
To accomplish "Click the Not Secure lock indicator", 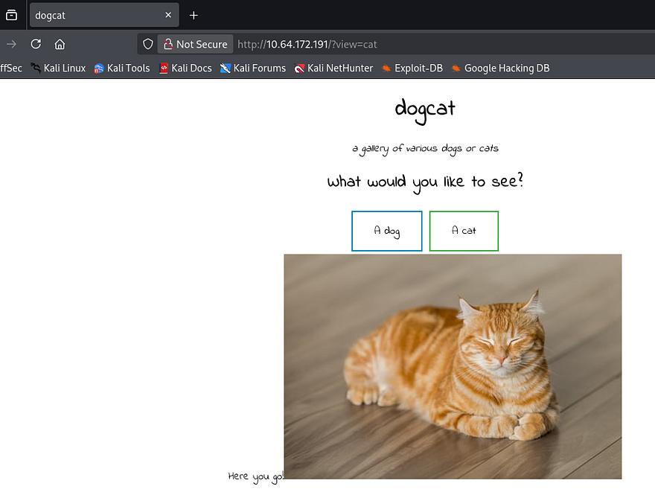I will (195, 44).
